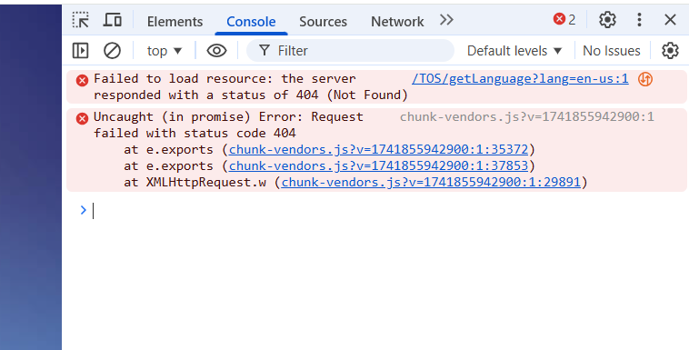The image size is (689, 350).
Task: Switch to the Network tab
Action: click(x=397, y=22)
